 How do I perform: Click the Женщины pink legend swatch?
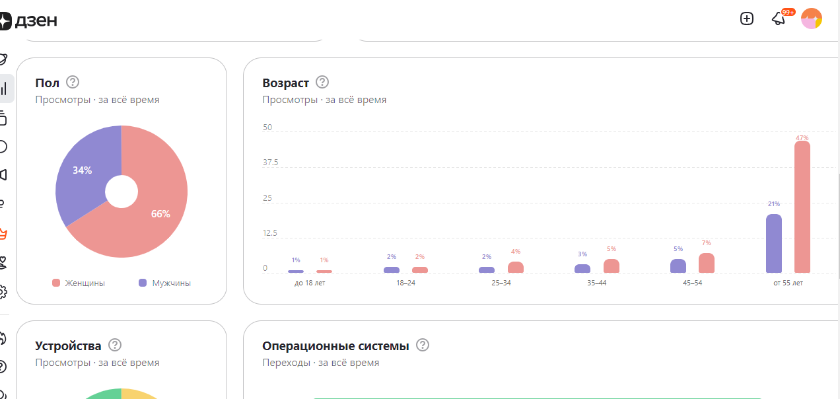click(x=56, y=283)
